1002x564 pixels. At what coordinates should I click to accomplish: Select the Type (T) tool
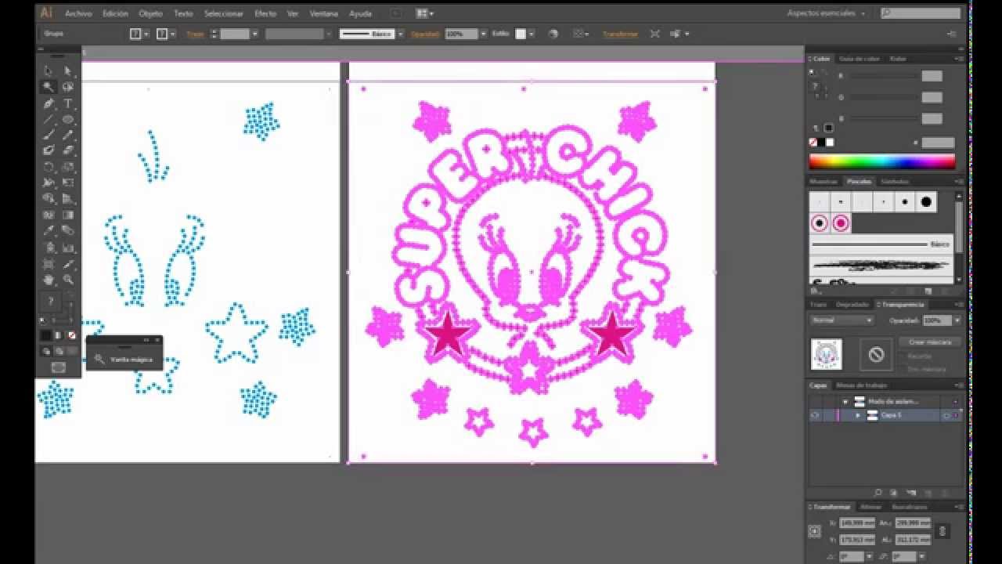pyautogui.click(x=68, y=103)
